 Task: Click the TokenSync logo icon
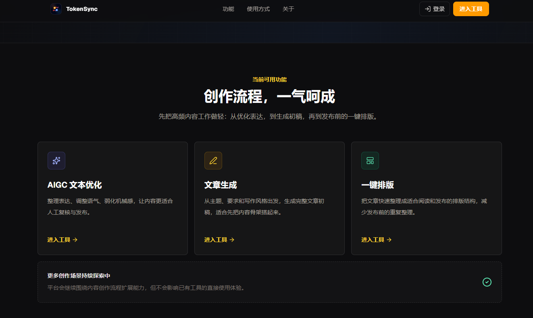(56, 9)
